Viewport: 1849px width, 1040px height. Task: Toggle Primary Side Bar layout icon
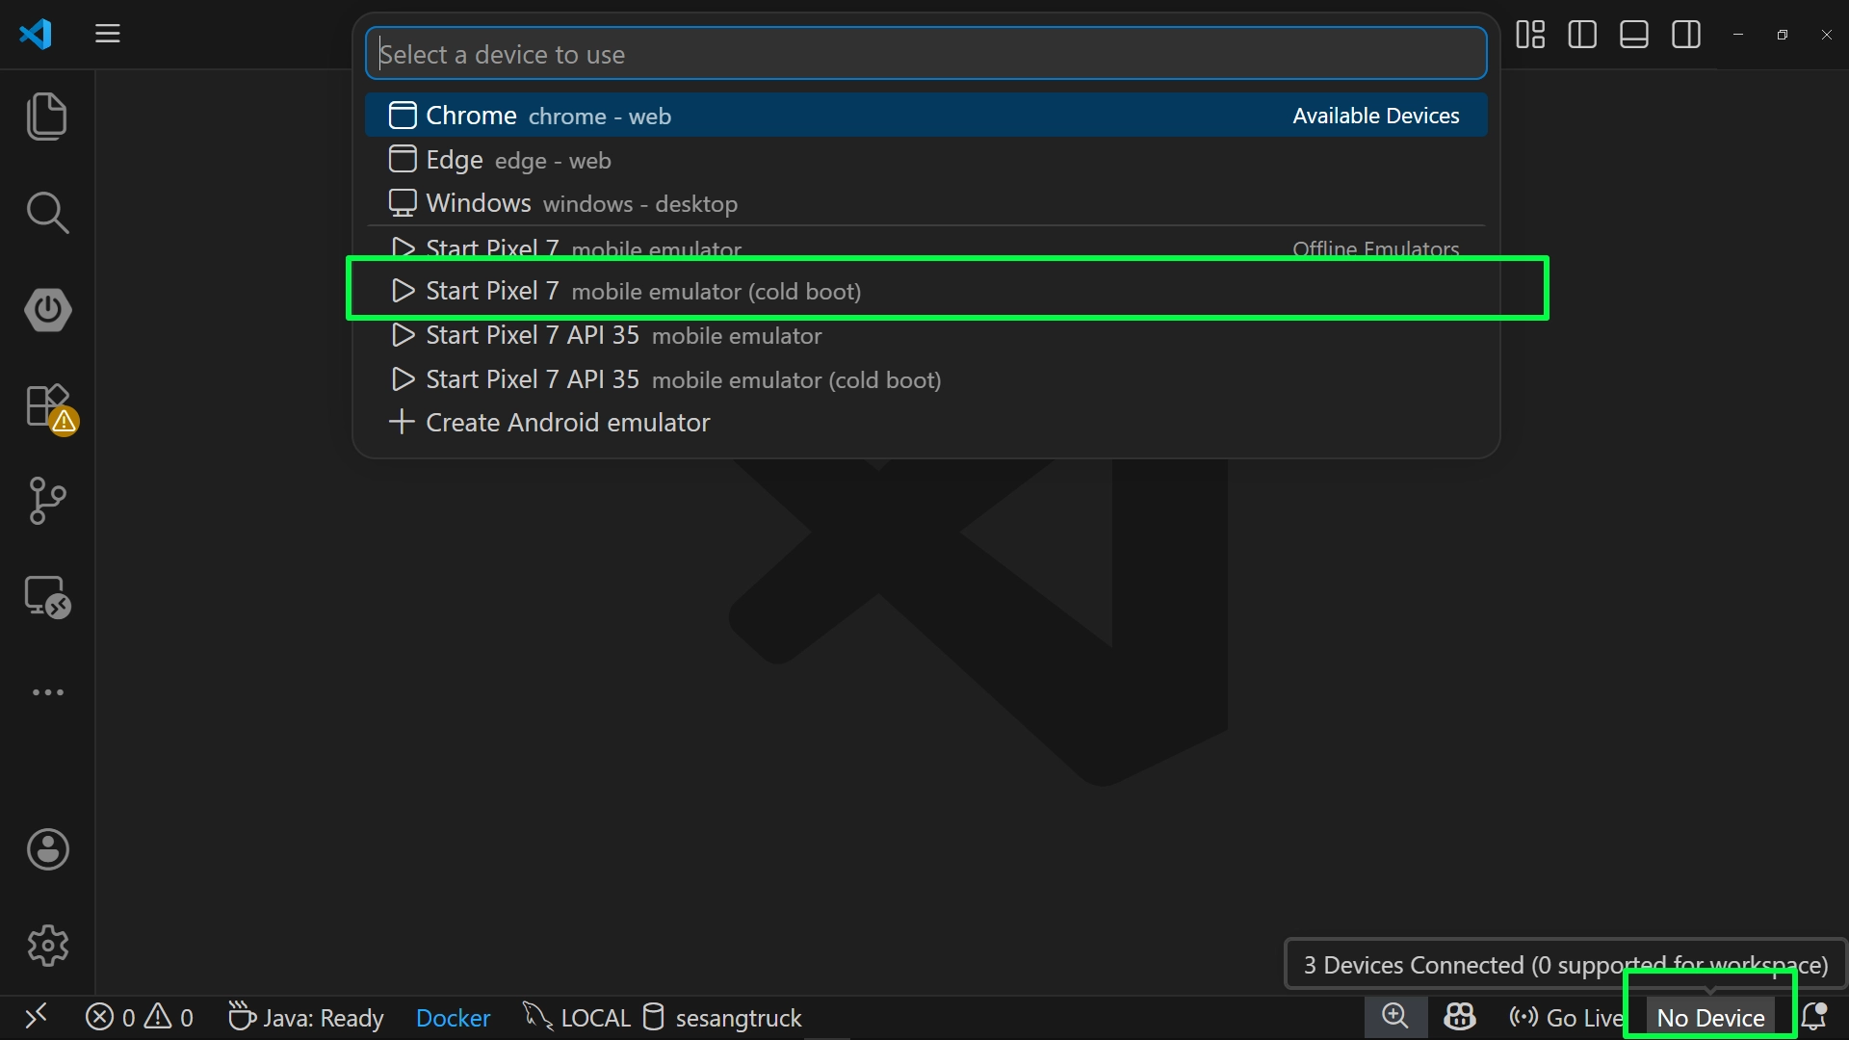coord(1582,35)
